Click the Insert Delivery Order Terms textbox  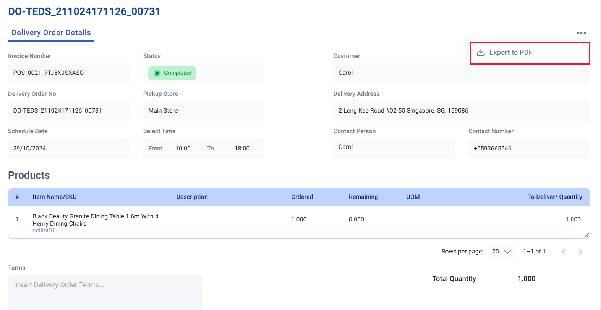[105, 292]
